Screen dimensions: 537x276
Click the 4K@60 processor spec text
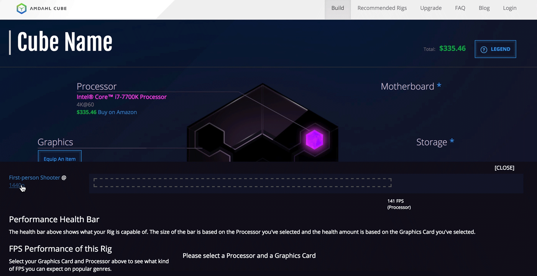click(85, 105)
